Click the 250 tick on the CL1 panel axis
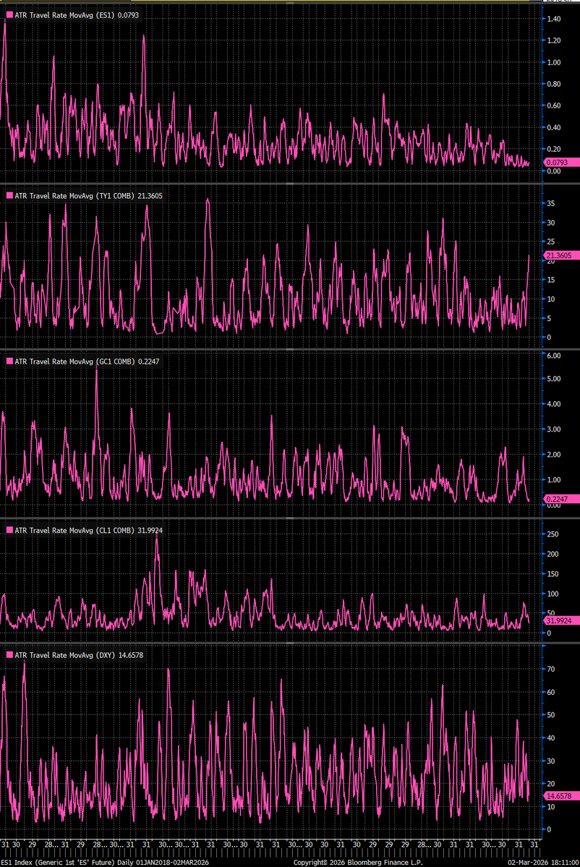The width and height of the screenshot is (580, 867). pos(553,534)
